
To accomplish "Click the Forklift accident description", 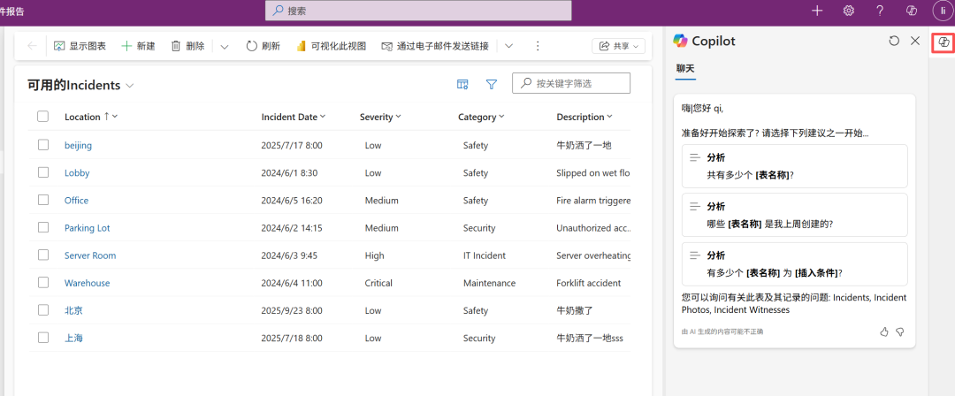I will pos(588,283).
